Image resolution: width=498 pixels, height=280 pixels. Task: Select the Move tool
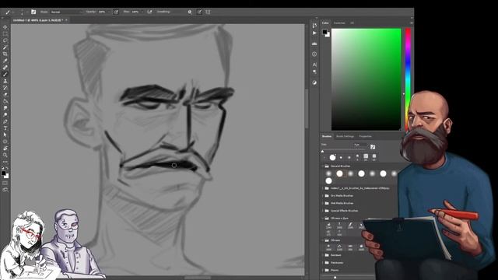coord(5,27)
